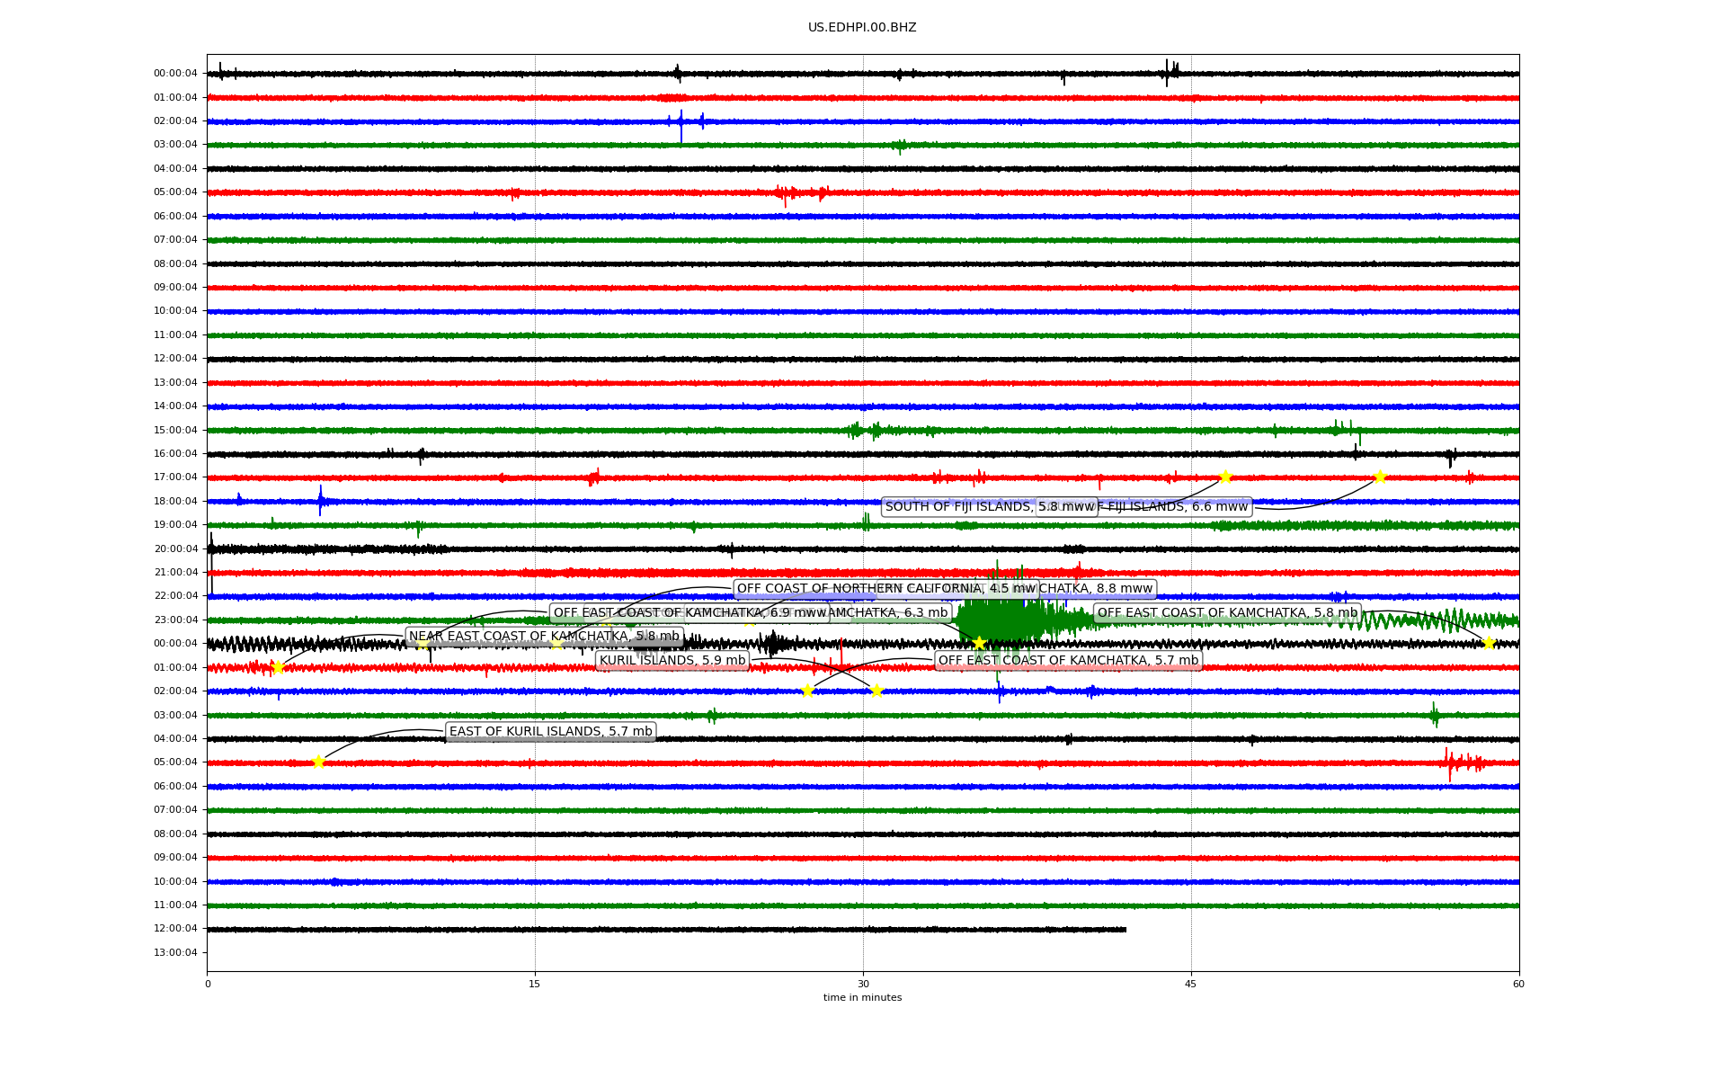This screenshot has height=1079, width=1726.
Task: Click star linked to OFF EAST COAST KAMCHATKA 5.8 mb
Action: click(1489, 643)
